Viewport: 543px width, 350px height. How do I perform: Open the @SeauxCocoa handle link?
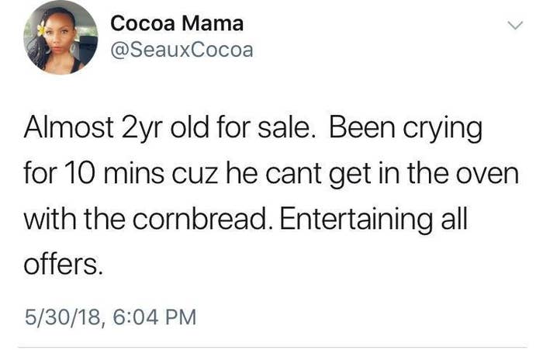[182, 50]
